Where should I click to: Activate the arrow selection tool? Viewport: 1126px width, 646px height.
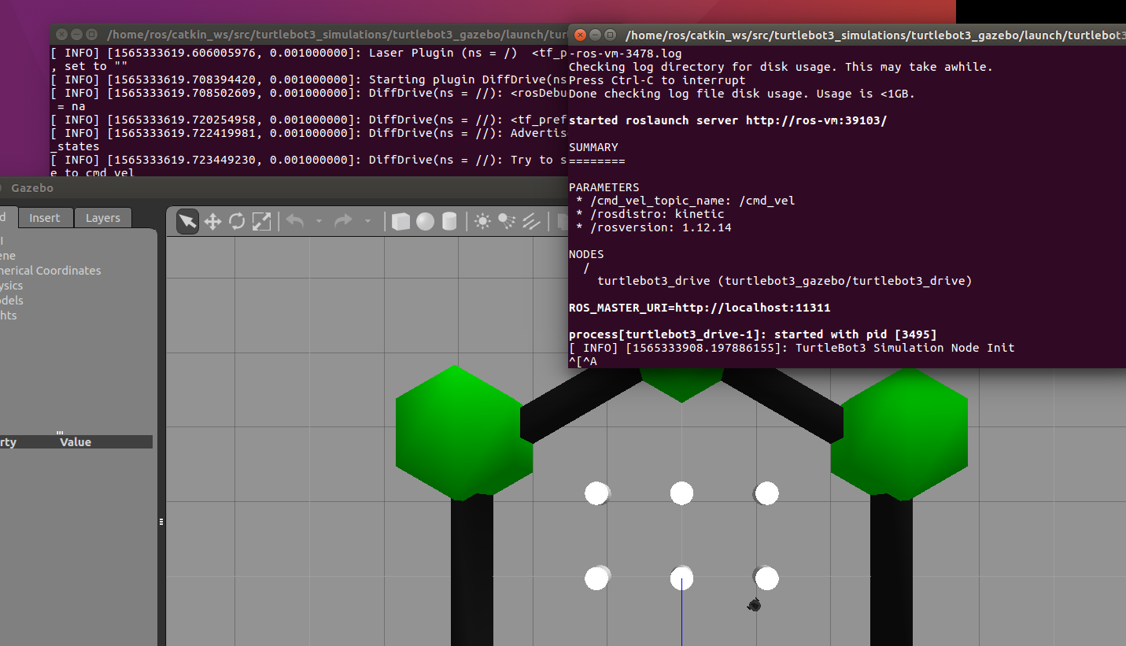pyautogui.click(x=186, y=221)
